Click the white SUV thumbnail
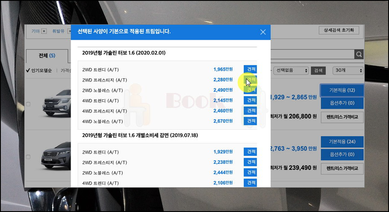Image resolution: width=389 pixels, height=212 pixels. point(57,102)
